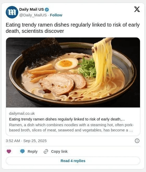Click the dailymail.co.uk domain link
Viewport: 146px width, 172px height.
click(x=22, y=113)
